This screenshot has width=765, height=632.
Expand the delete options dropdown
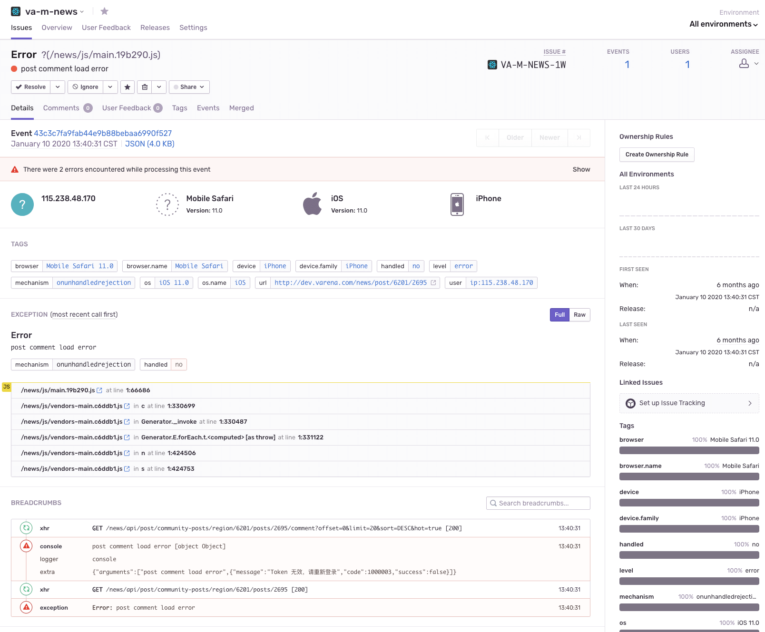pyautogui.click(x=159, y=87)
